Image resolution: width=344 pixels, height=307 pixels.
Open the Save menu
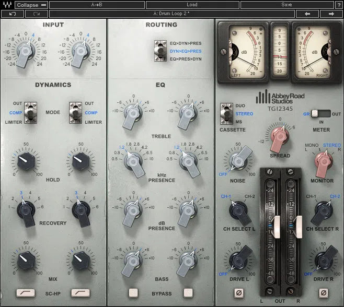click(x=286, y=5)
